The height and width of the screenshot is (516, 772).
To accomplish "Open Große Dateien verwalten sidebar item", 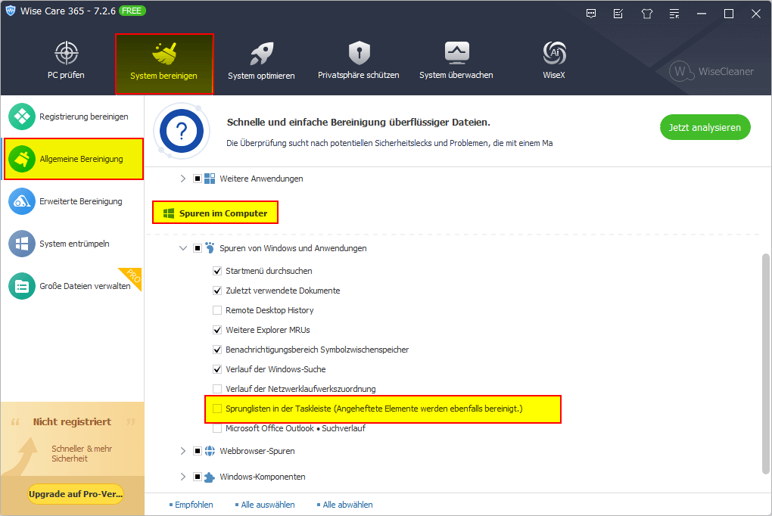I will pyautogui.click(x=73, y=286).
